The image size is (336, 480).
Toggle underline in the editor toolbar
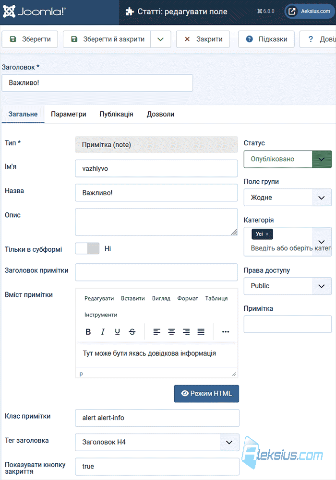pos(117,331)
